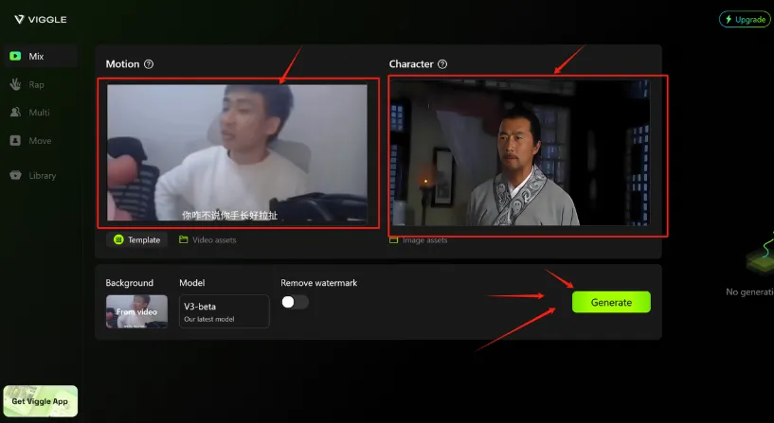Click the Library box icon
Screen dimensions: 774x423
click(x=15, y=175)
